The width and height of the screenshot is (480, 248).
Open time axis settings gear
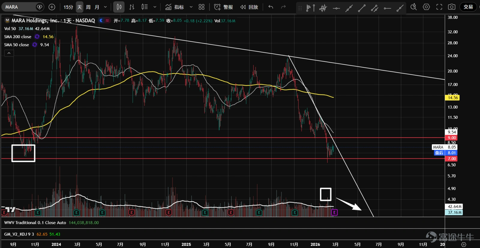(x=463, y=244)
